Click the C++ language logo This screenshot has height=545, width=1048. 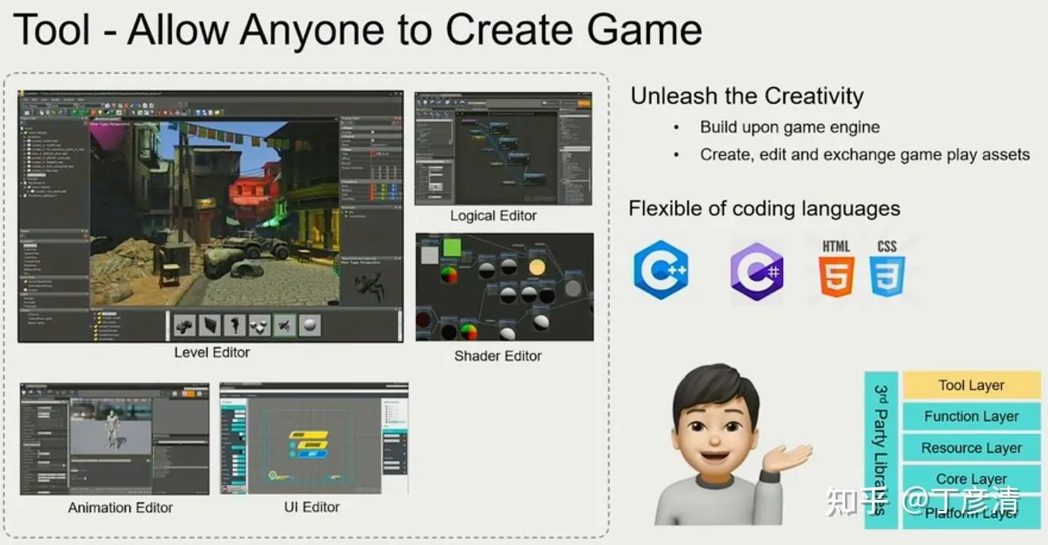point(661,270)
